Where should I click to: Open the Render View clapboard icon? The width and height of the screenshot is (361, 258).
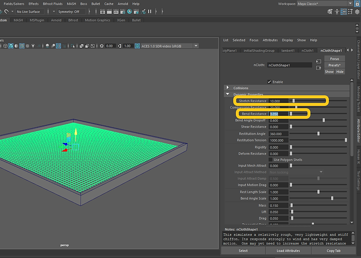pyautogui.click(x=103, y=12)
